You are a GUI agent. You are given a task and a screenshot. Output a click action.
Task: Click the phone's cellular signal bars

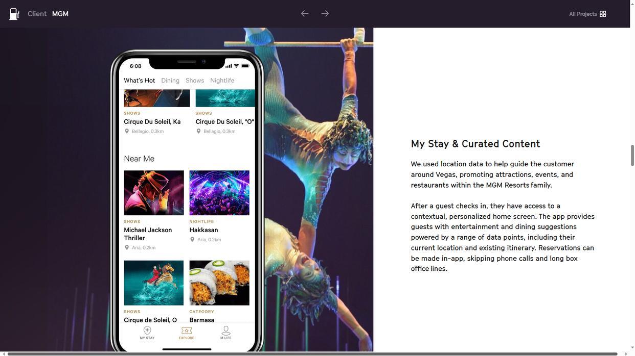[x=229, y=66]
